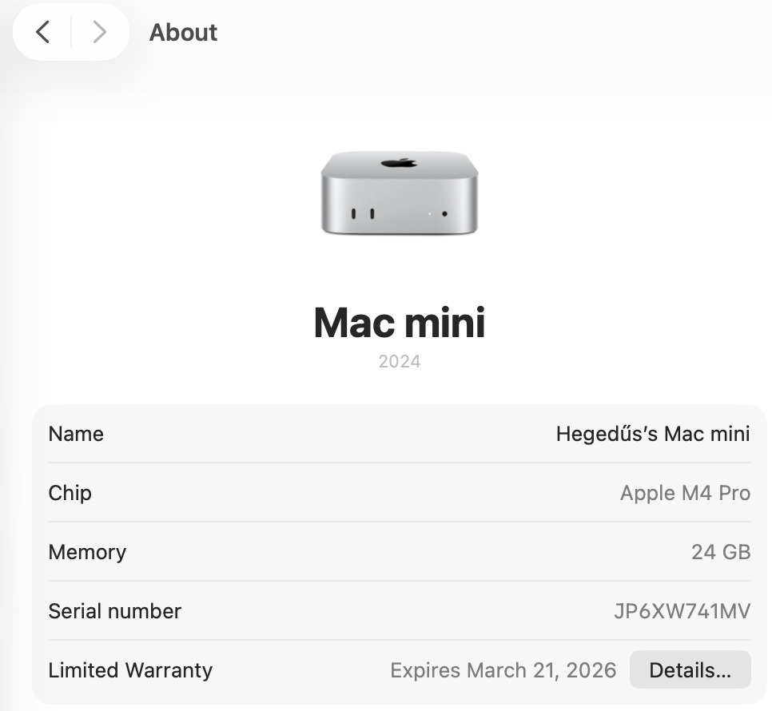Click the Memory row label
The image size is (772, 711).
pyautogui.click(x=87, y=552)
